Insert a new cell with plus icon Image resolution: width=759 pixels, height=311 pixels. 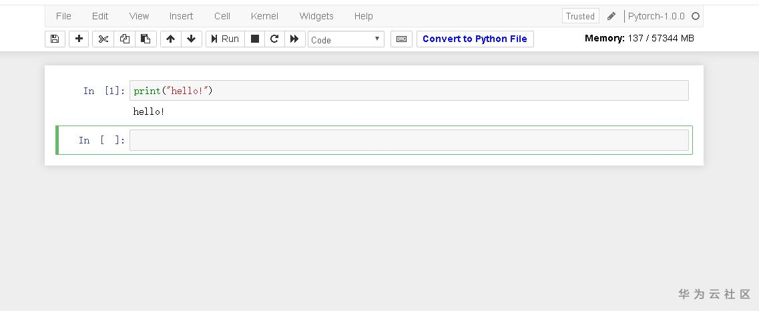(79, 39)
